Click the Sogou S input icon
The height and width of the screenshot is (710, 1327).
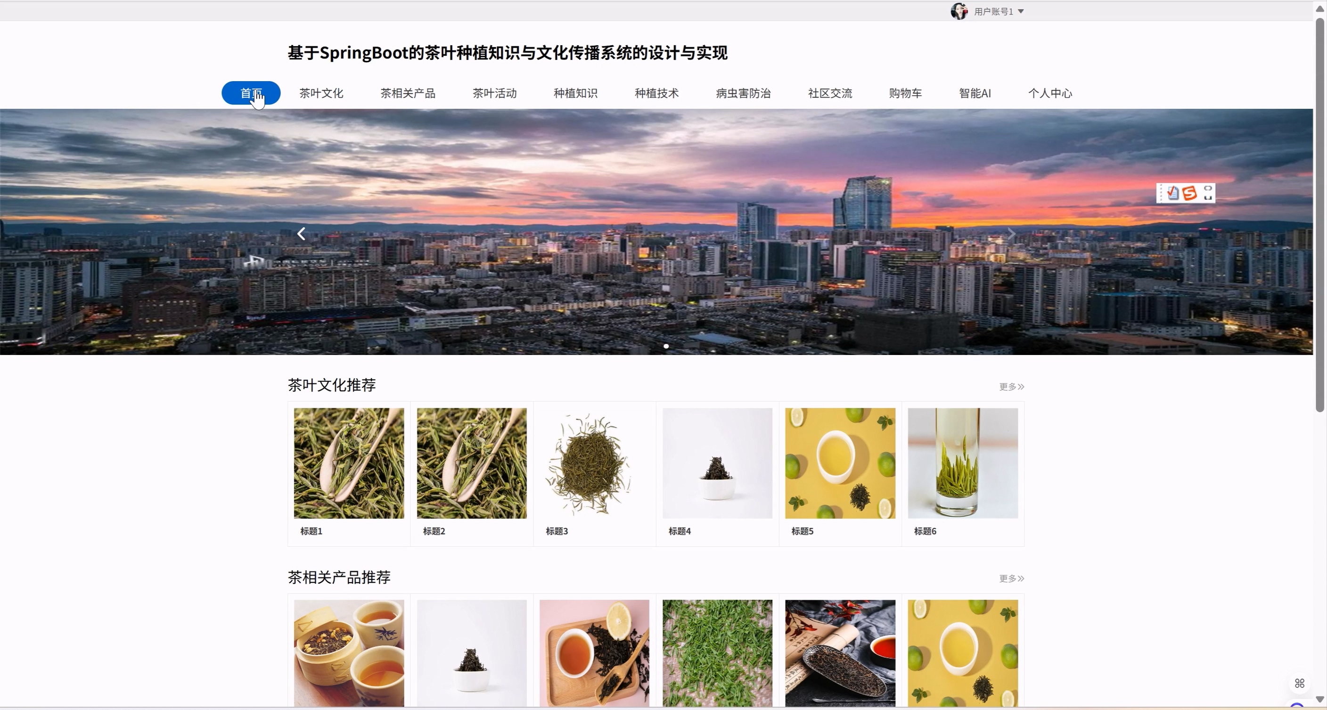click(x=1189, y=193)
